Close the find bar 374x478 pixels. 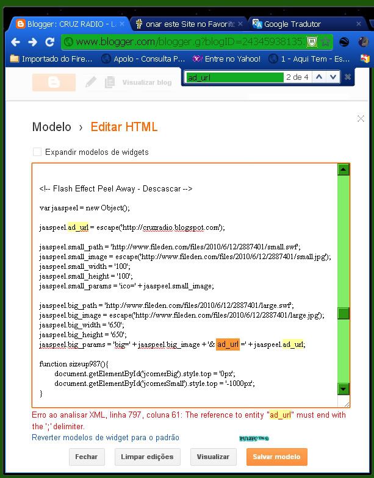348,77
